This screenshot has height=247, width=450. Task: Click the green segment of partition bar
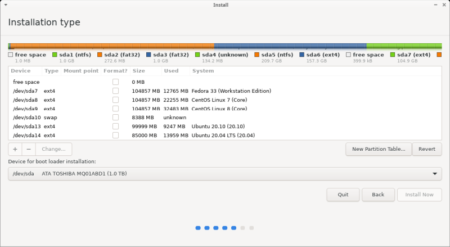coord(404,46)
